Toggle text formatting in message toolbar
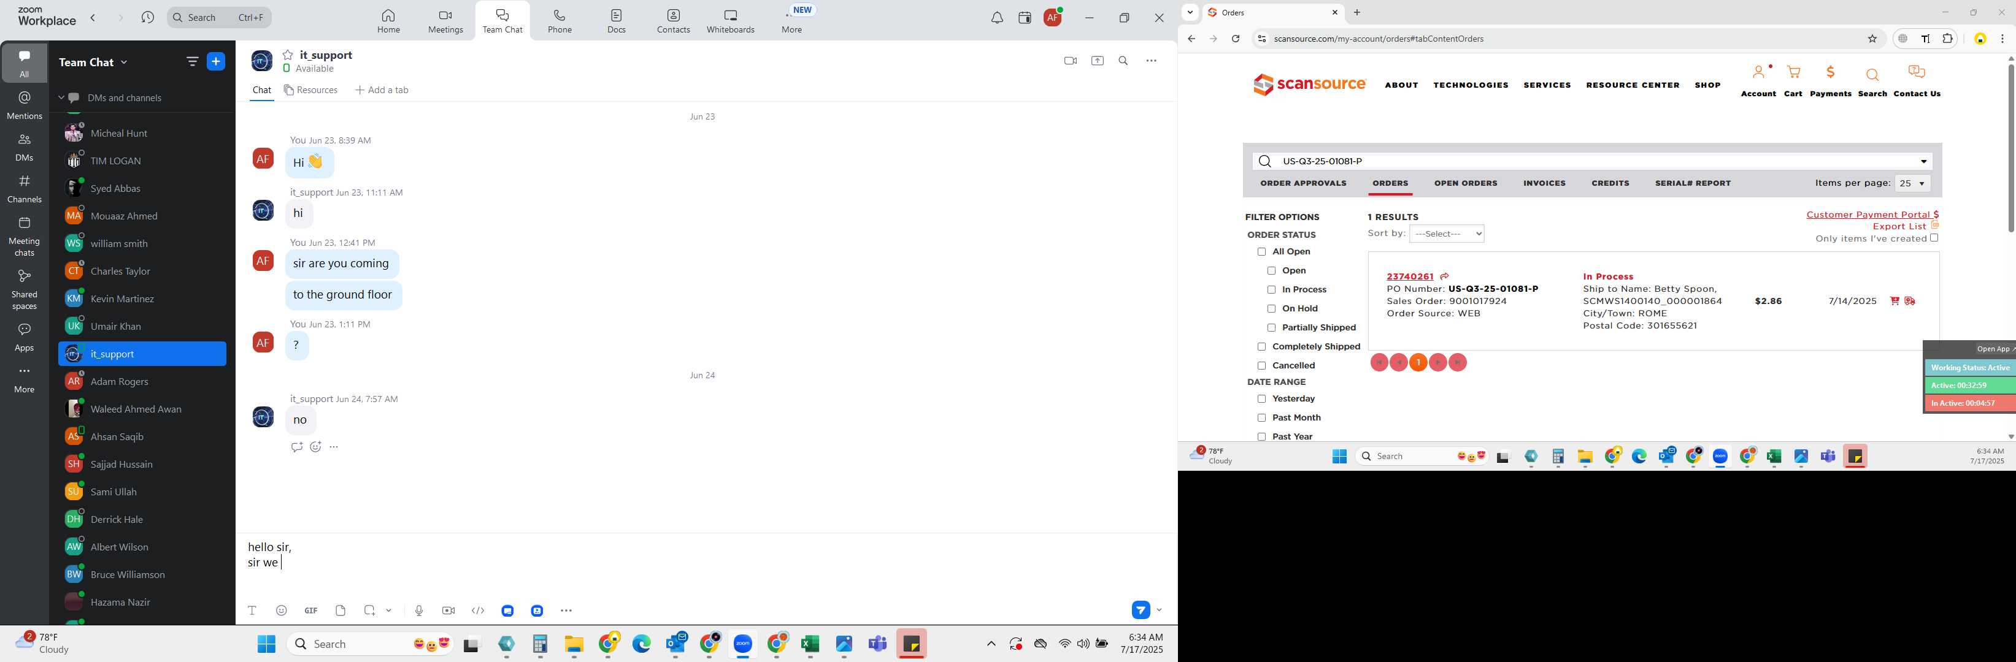Image resolution: width=2016 pixels, height=662 pixels. [252, 611]
